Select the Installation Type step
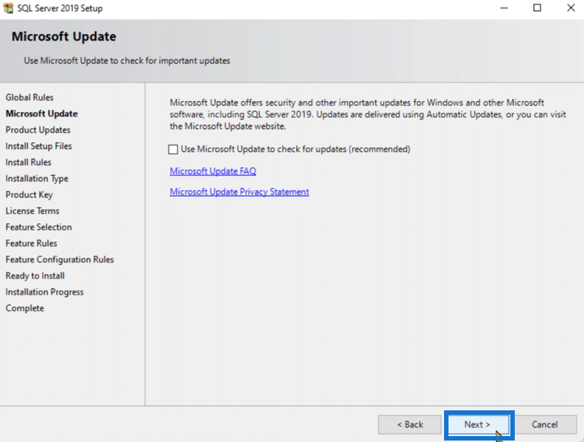 37,178
